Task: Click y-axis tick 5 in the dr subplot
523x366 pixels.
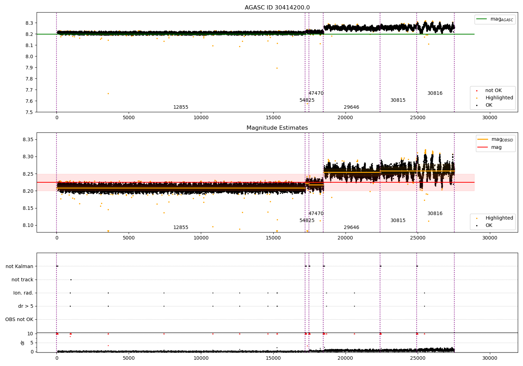Action: [x=32, y=343]
